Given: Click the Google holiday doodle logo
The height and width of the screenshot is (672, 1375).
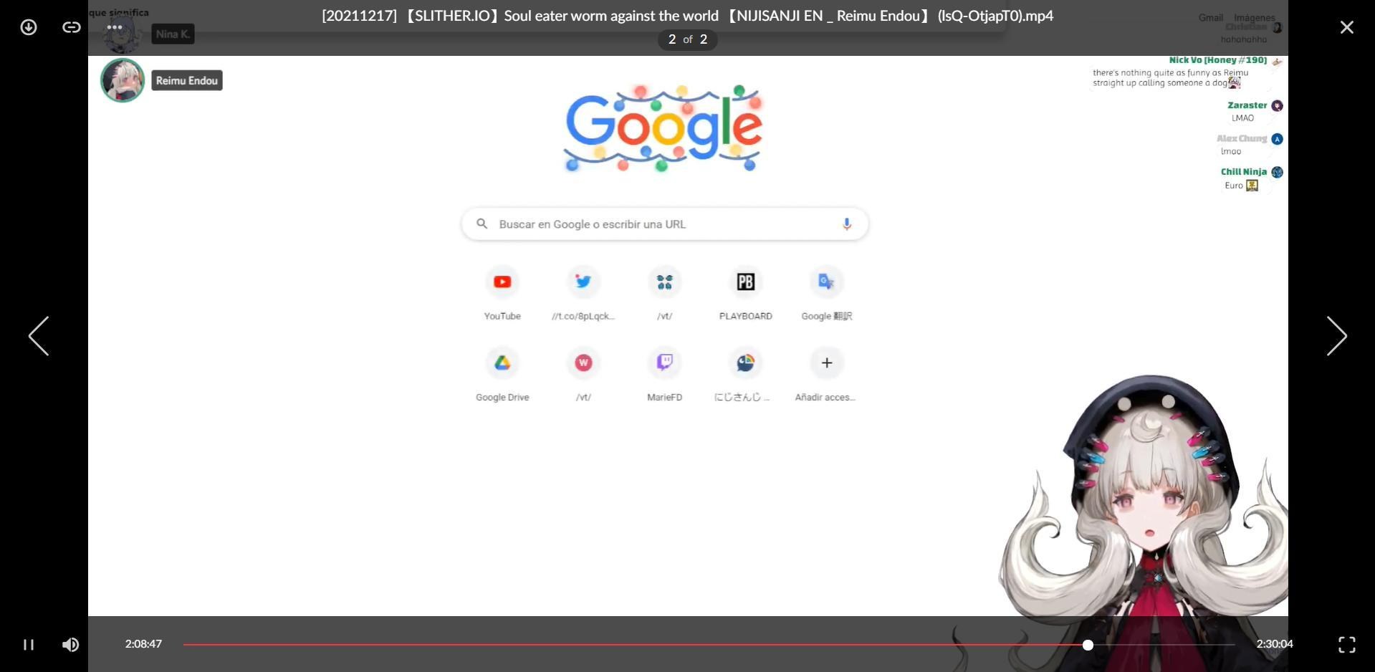Looking at the screenshot, I should 663,128.
